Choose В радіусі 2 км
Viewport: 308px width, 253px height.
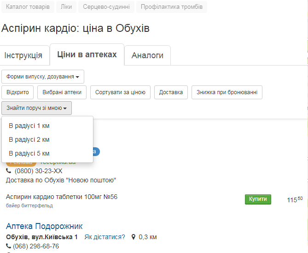tap(47, 139)
